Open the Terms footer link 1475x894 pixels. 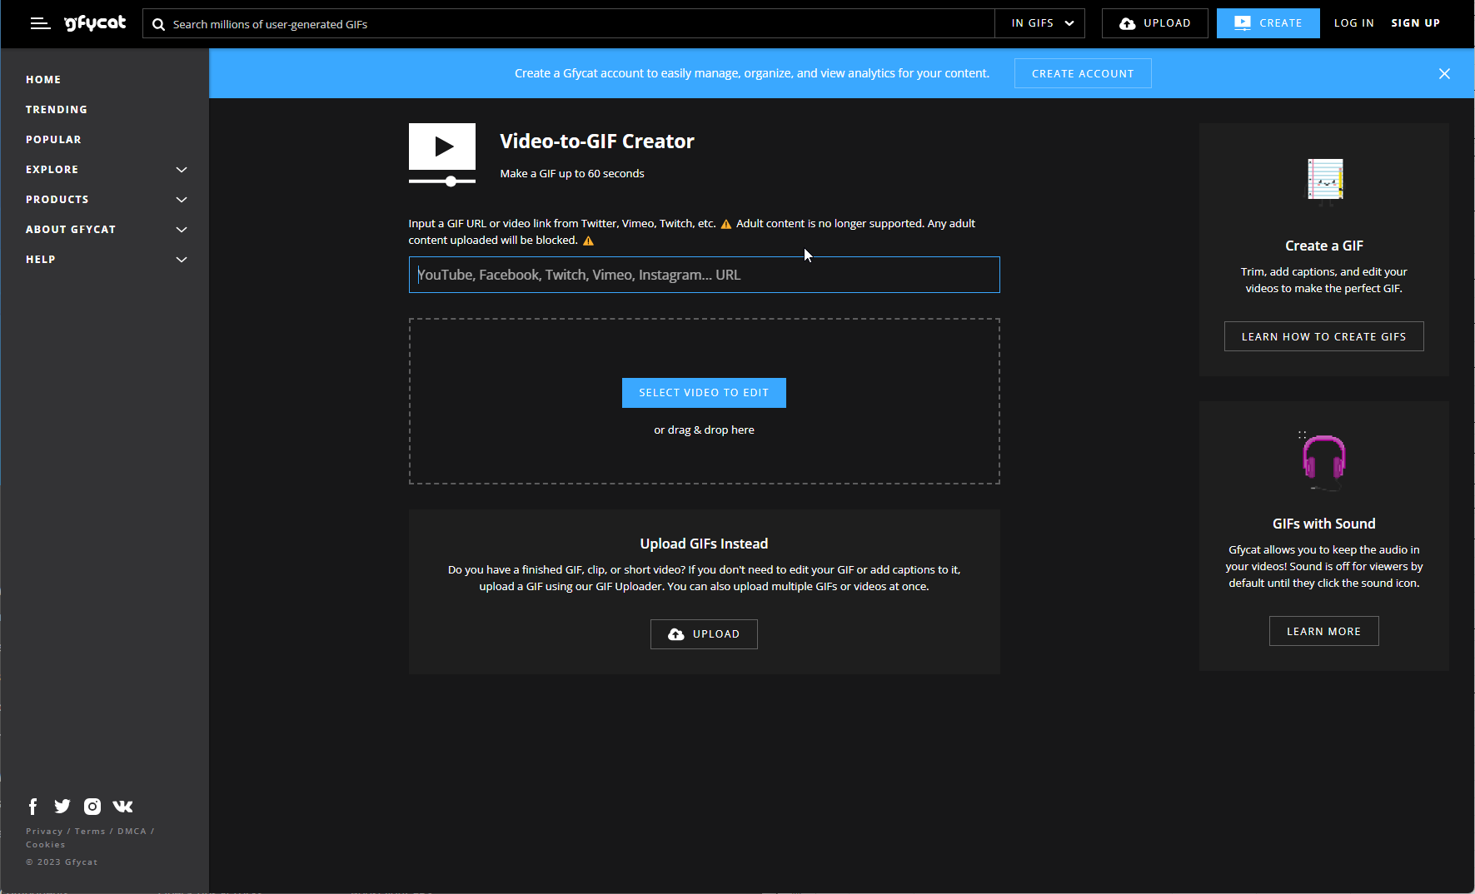[x=90, y=832]
